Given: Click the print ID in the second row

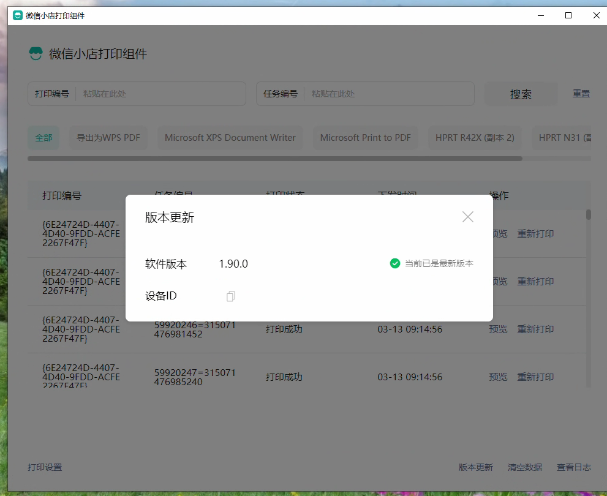Looking at the screenshot, I should pos(81,281).
